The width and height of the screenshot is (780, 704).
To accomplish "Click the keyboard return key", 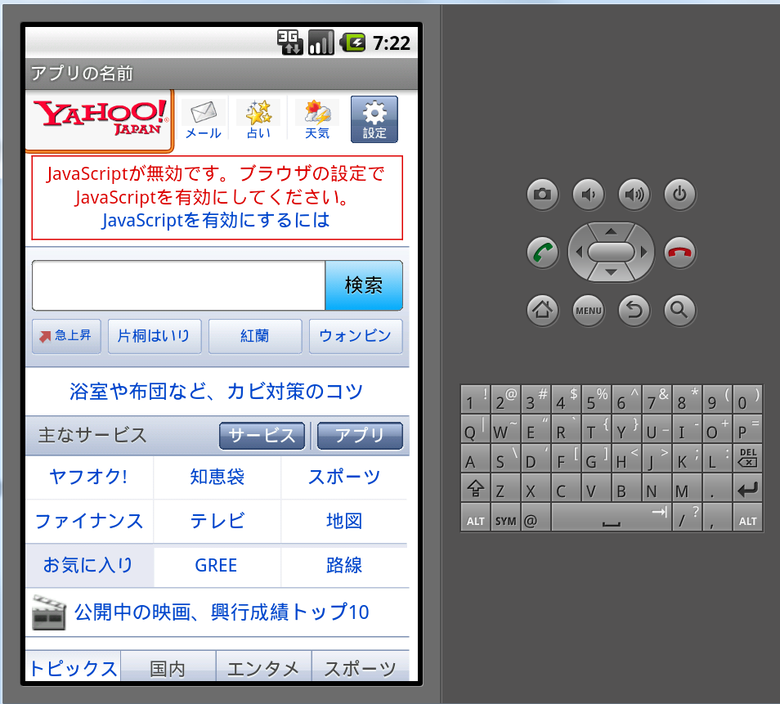I will pos(747,487).
